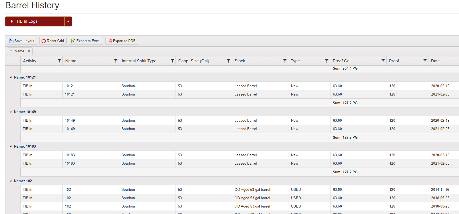Screen dimensions: 459x214
Task: Click the Barrel History heading
Action: pos(32,5)
